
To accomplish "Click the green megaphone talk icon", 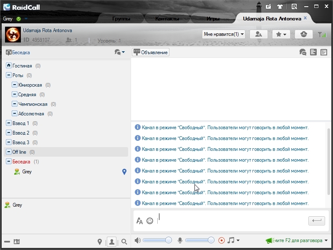I will 269,240.
